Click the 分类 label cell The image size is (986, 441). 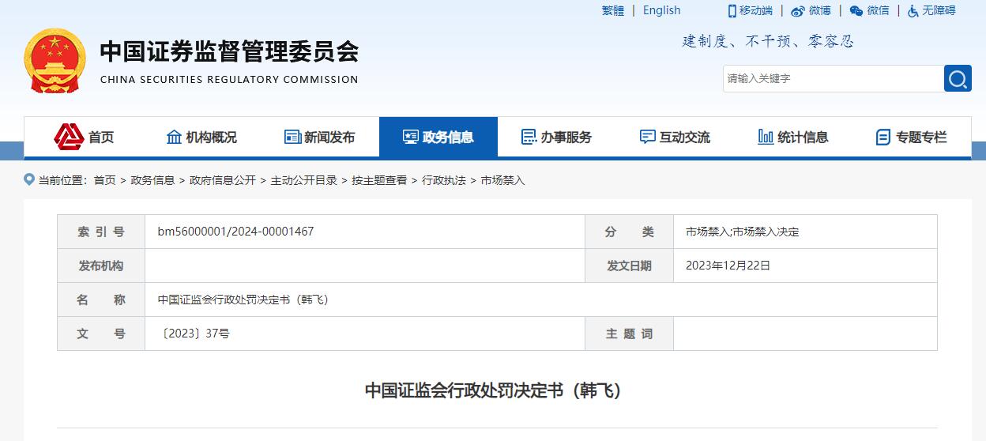629,232
